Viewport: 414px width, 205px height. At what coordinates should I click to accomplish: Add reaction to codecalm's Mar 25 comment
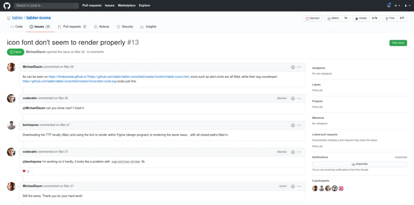coord(293,98)
